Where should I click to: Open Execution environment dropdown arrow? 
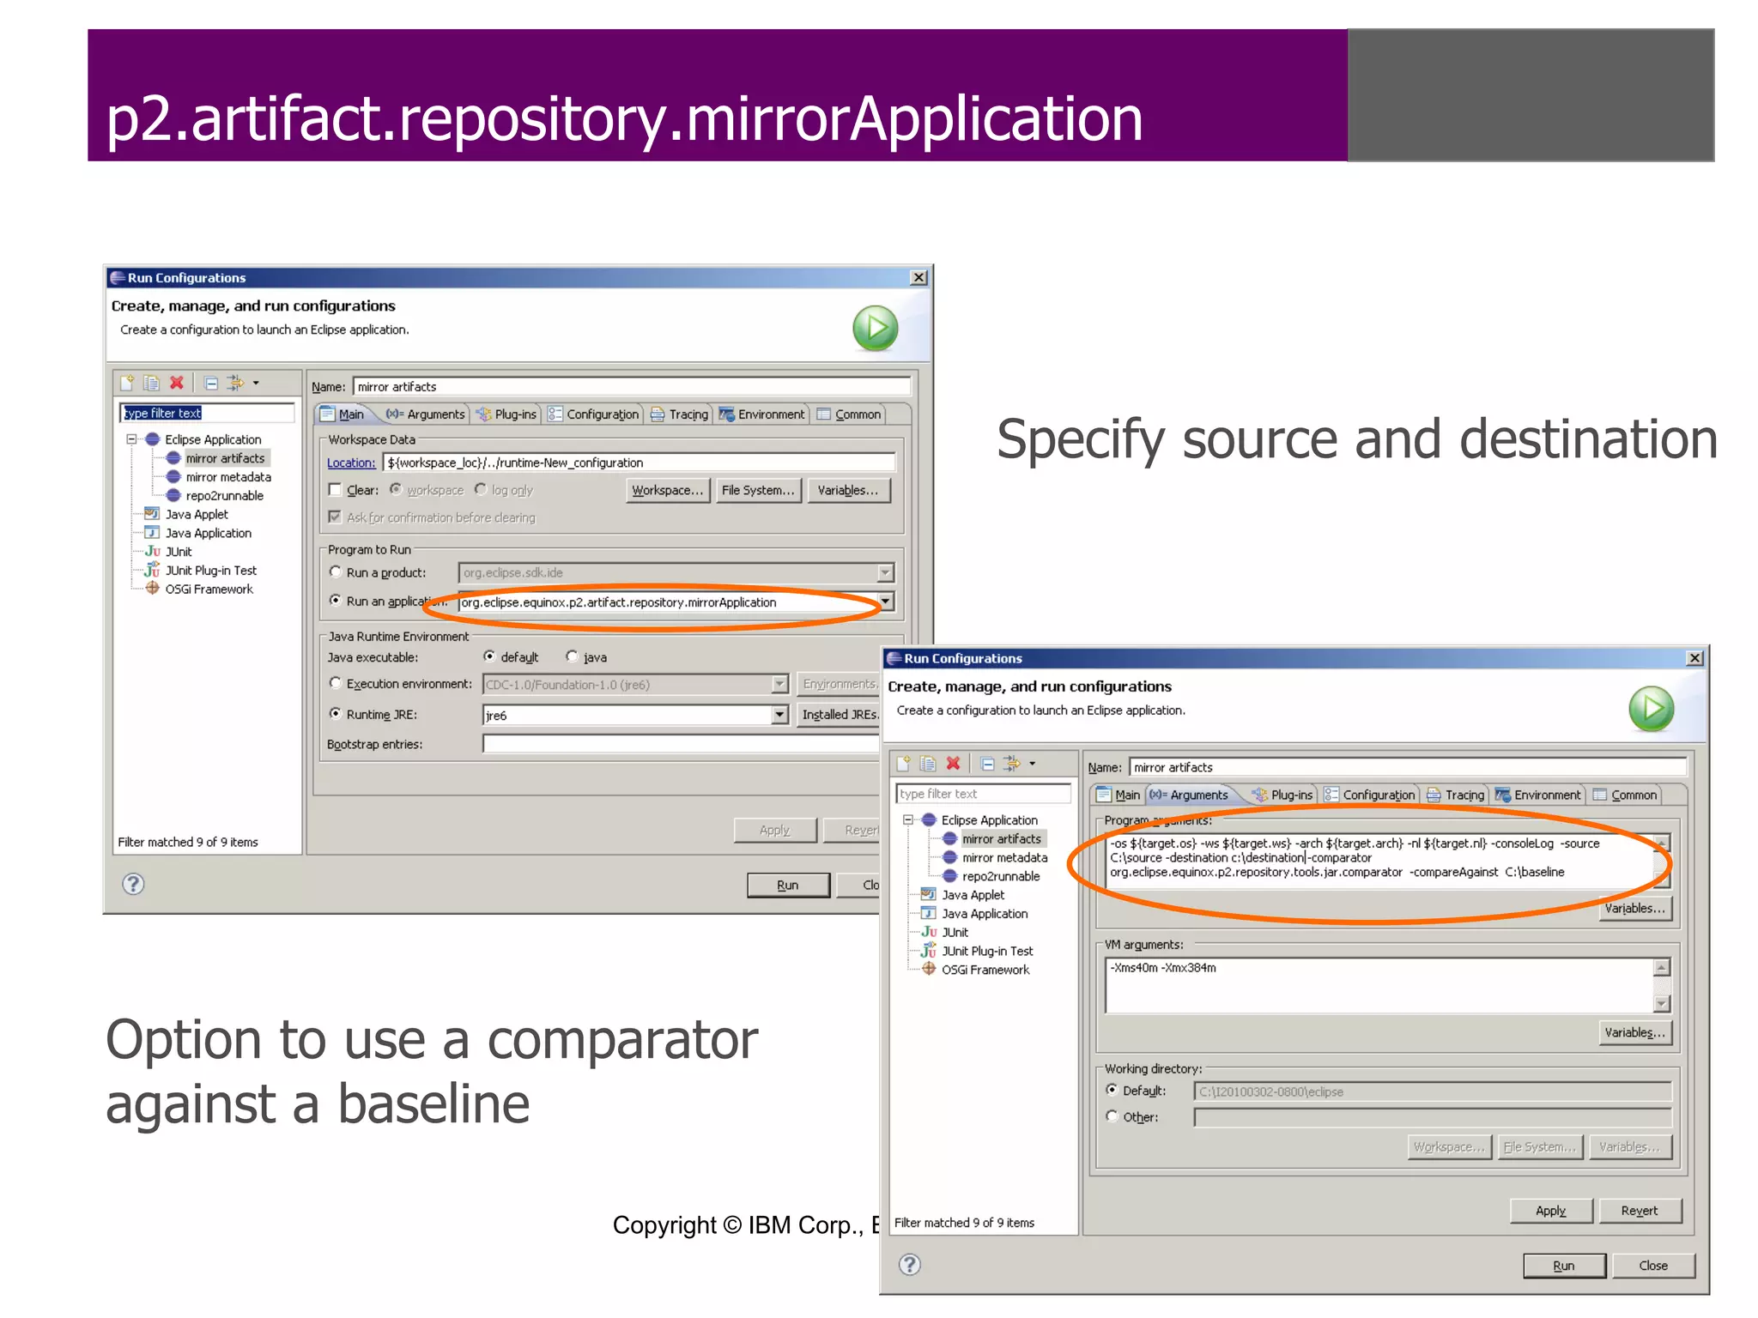pos(779,685)
